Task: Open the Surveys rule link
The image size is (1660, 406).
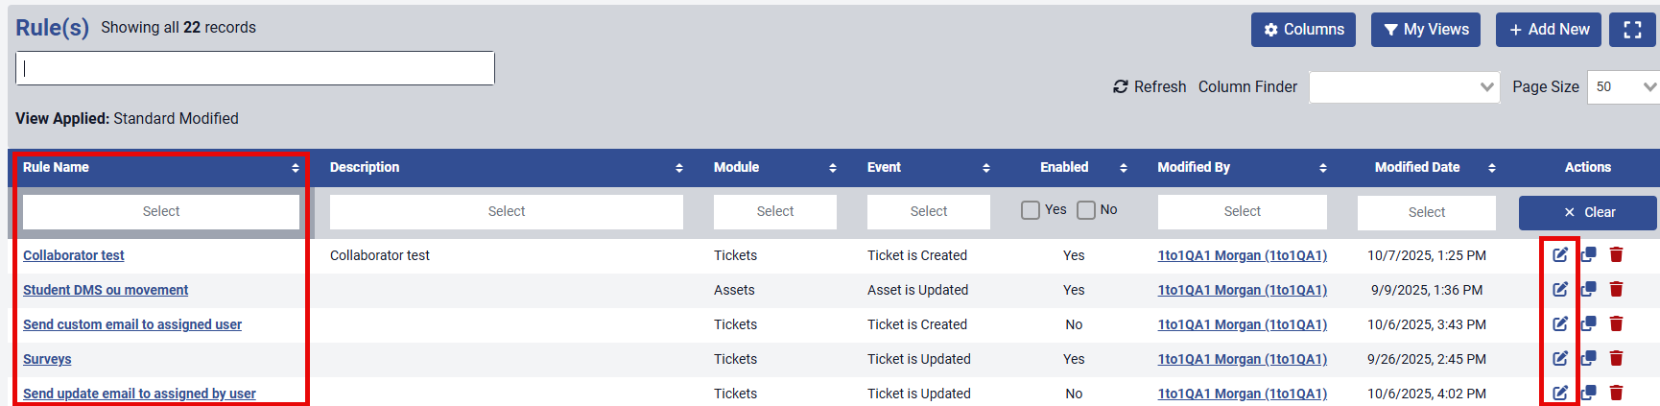Action: pos(47,359)
